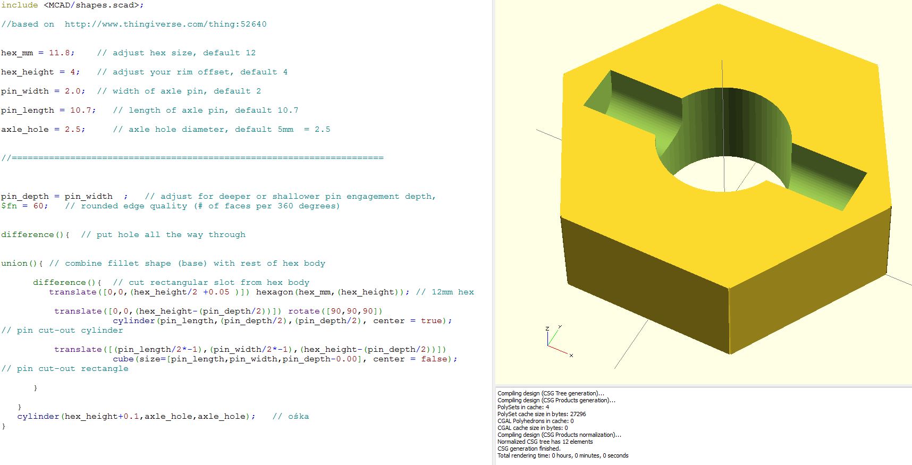The width and height of the screenshot is (912, 465).
Task: Click the "// ośka" comment
Action: coord(291,416)
